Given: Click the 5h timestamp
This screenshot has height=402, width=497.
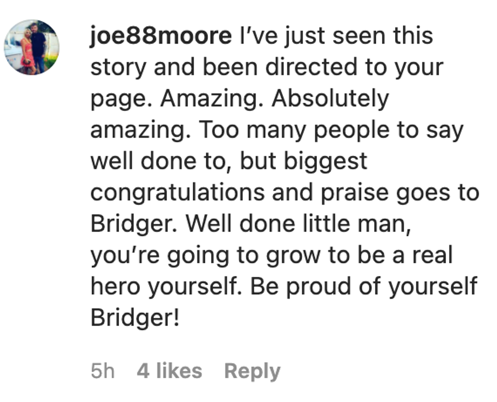Looking at the screenshot, I should point(102,371).
